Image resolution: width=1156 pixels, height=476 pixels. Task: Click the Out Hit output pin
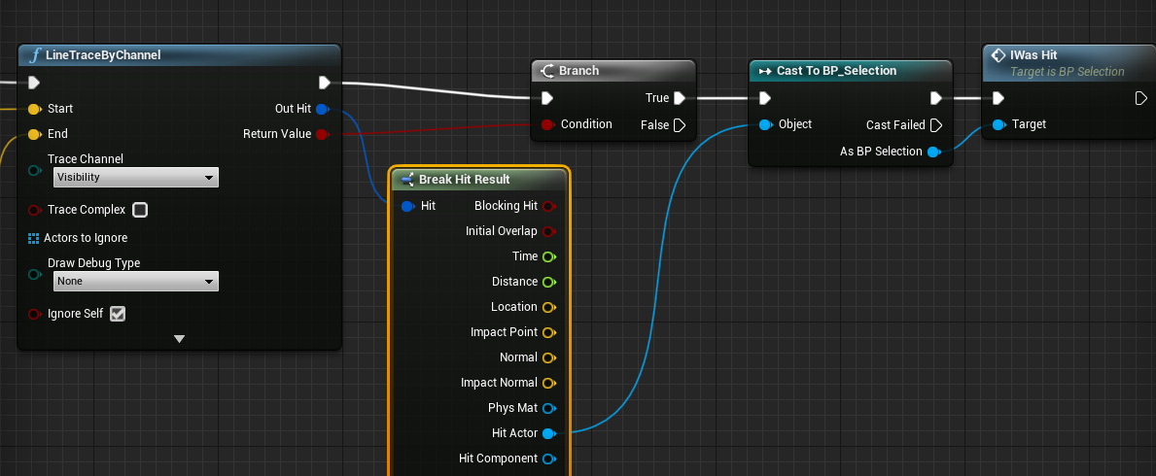point(322,109)
